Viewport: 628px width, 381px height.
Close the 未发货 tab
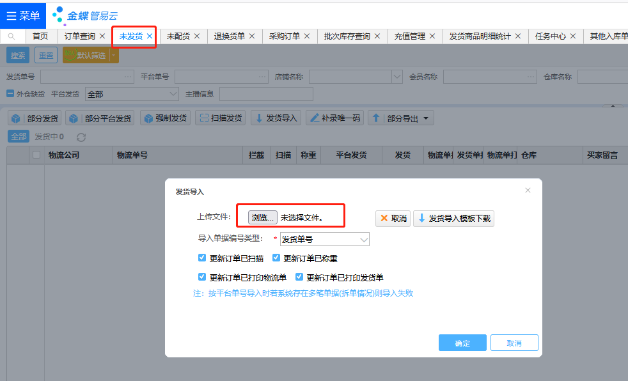pyautogui.click(x=150, y=36)
